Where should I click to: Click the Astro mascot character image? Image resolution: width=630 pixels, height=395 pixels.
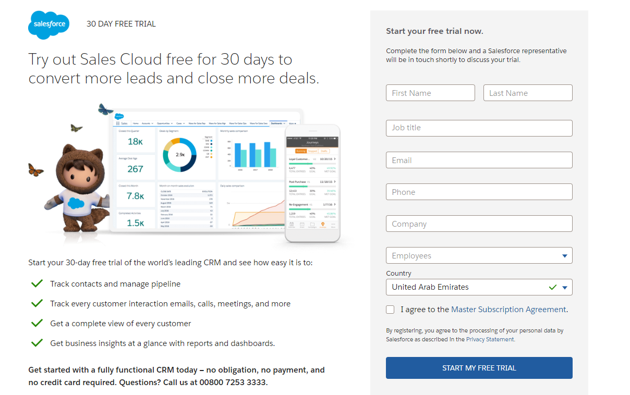click(x=77, y=189)
